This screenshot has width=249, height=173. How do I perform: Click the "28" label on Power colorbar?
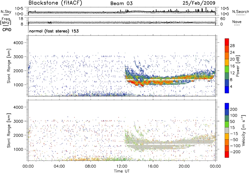[232, 46]
